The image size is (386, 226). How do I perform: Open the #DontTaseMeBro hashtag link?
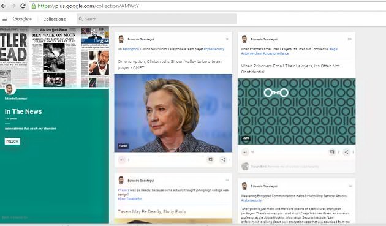pyautogui.click(x=130, y=199)
